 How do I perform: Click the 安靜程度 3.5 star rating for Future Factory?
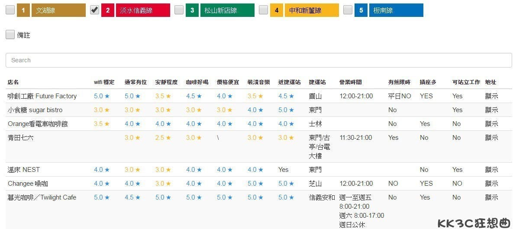point(163,96)
